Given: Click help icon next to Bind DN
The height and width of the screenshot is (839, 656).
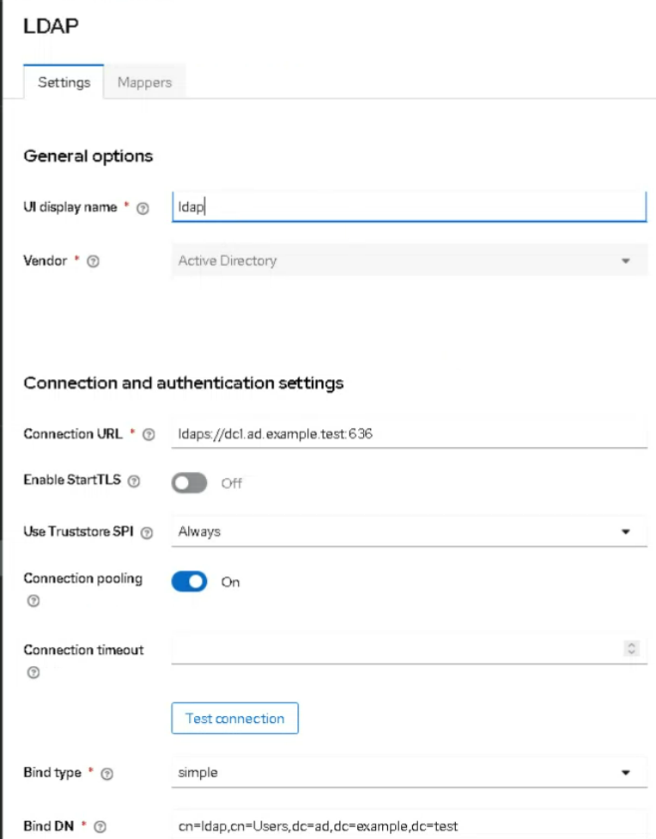Looking at the screenshot, I should click(x=100, y=827).
